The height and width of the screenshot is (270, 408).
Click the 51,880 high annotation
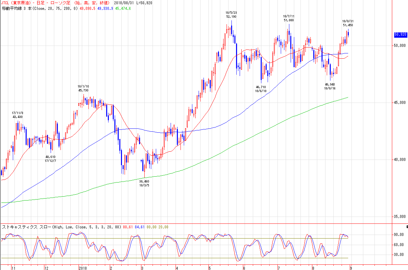[x=289, y=20]
